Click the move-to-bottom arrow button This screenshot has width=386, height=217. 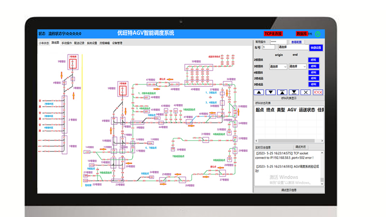(x=294, y=92)
